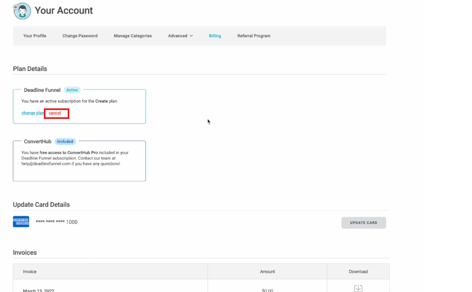The height and width of the screenshot is (292, 472).
Task: Click the Included badge on ConvertHub
Action: 65,142
